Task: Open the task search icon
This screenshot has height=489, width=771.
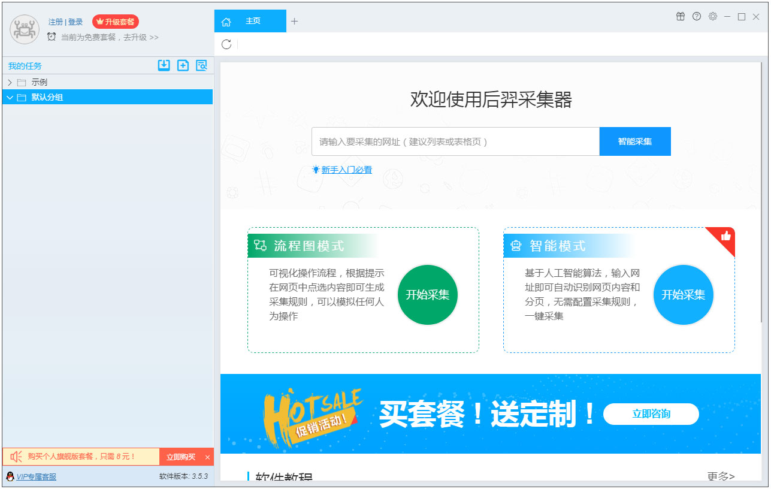Action: coord(202,65)
